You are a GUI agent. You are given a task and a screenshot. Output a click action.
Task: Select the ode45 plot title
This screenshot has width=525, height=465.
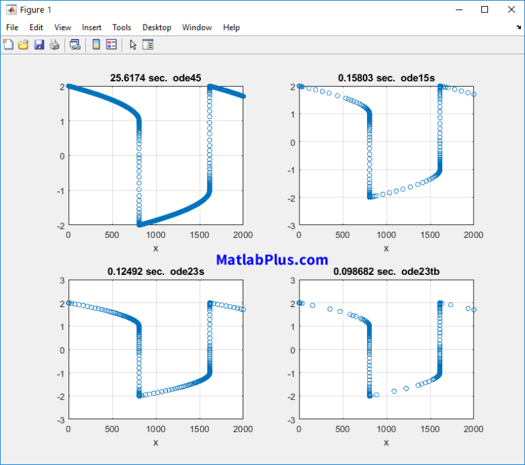coord(155,78)
